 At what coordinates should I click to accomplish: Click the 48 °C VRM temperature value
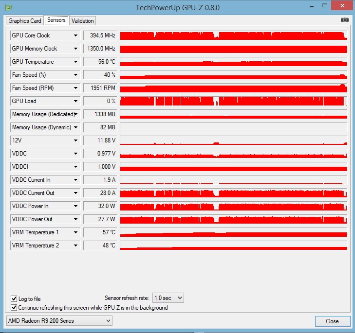100,245
